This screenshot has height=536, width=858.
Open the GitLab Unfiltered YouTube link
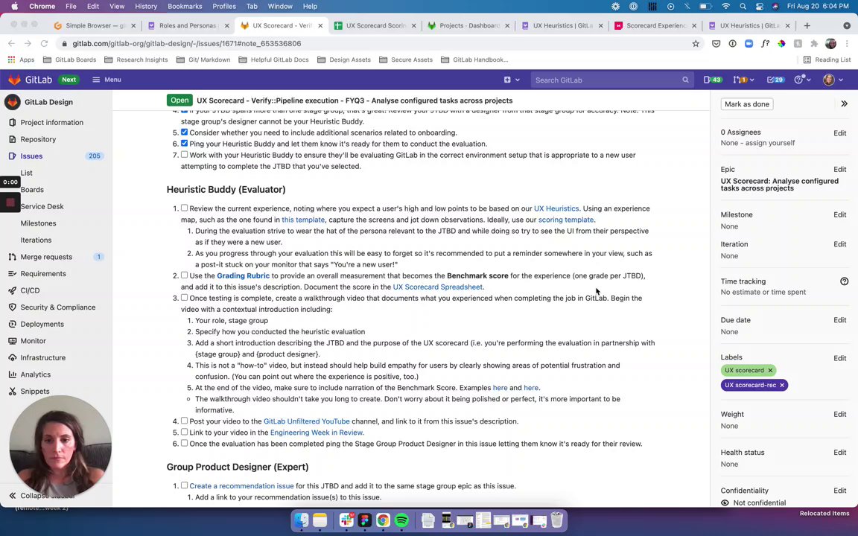(x=306, y=421)
